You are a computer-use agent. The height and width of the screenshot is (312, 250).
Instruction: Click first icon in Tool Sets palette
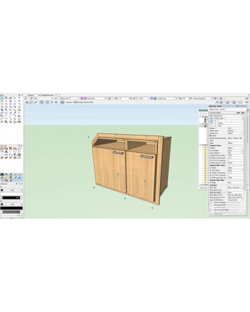(x=2, y=149)
